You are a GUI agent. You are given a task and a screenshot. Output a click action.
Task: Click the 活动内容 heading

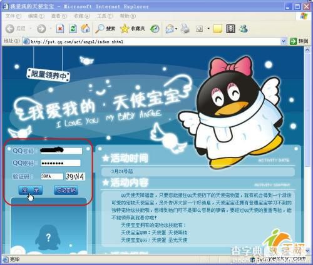(125, 182)
